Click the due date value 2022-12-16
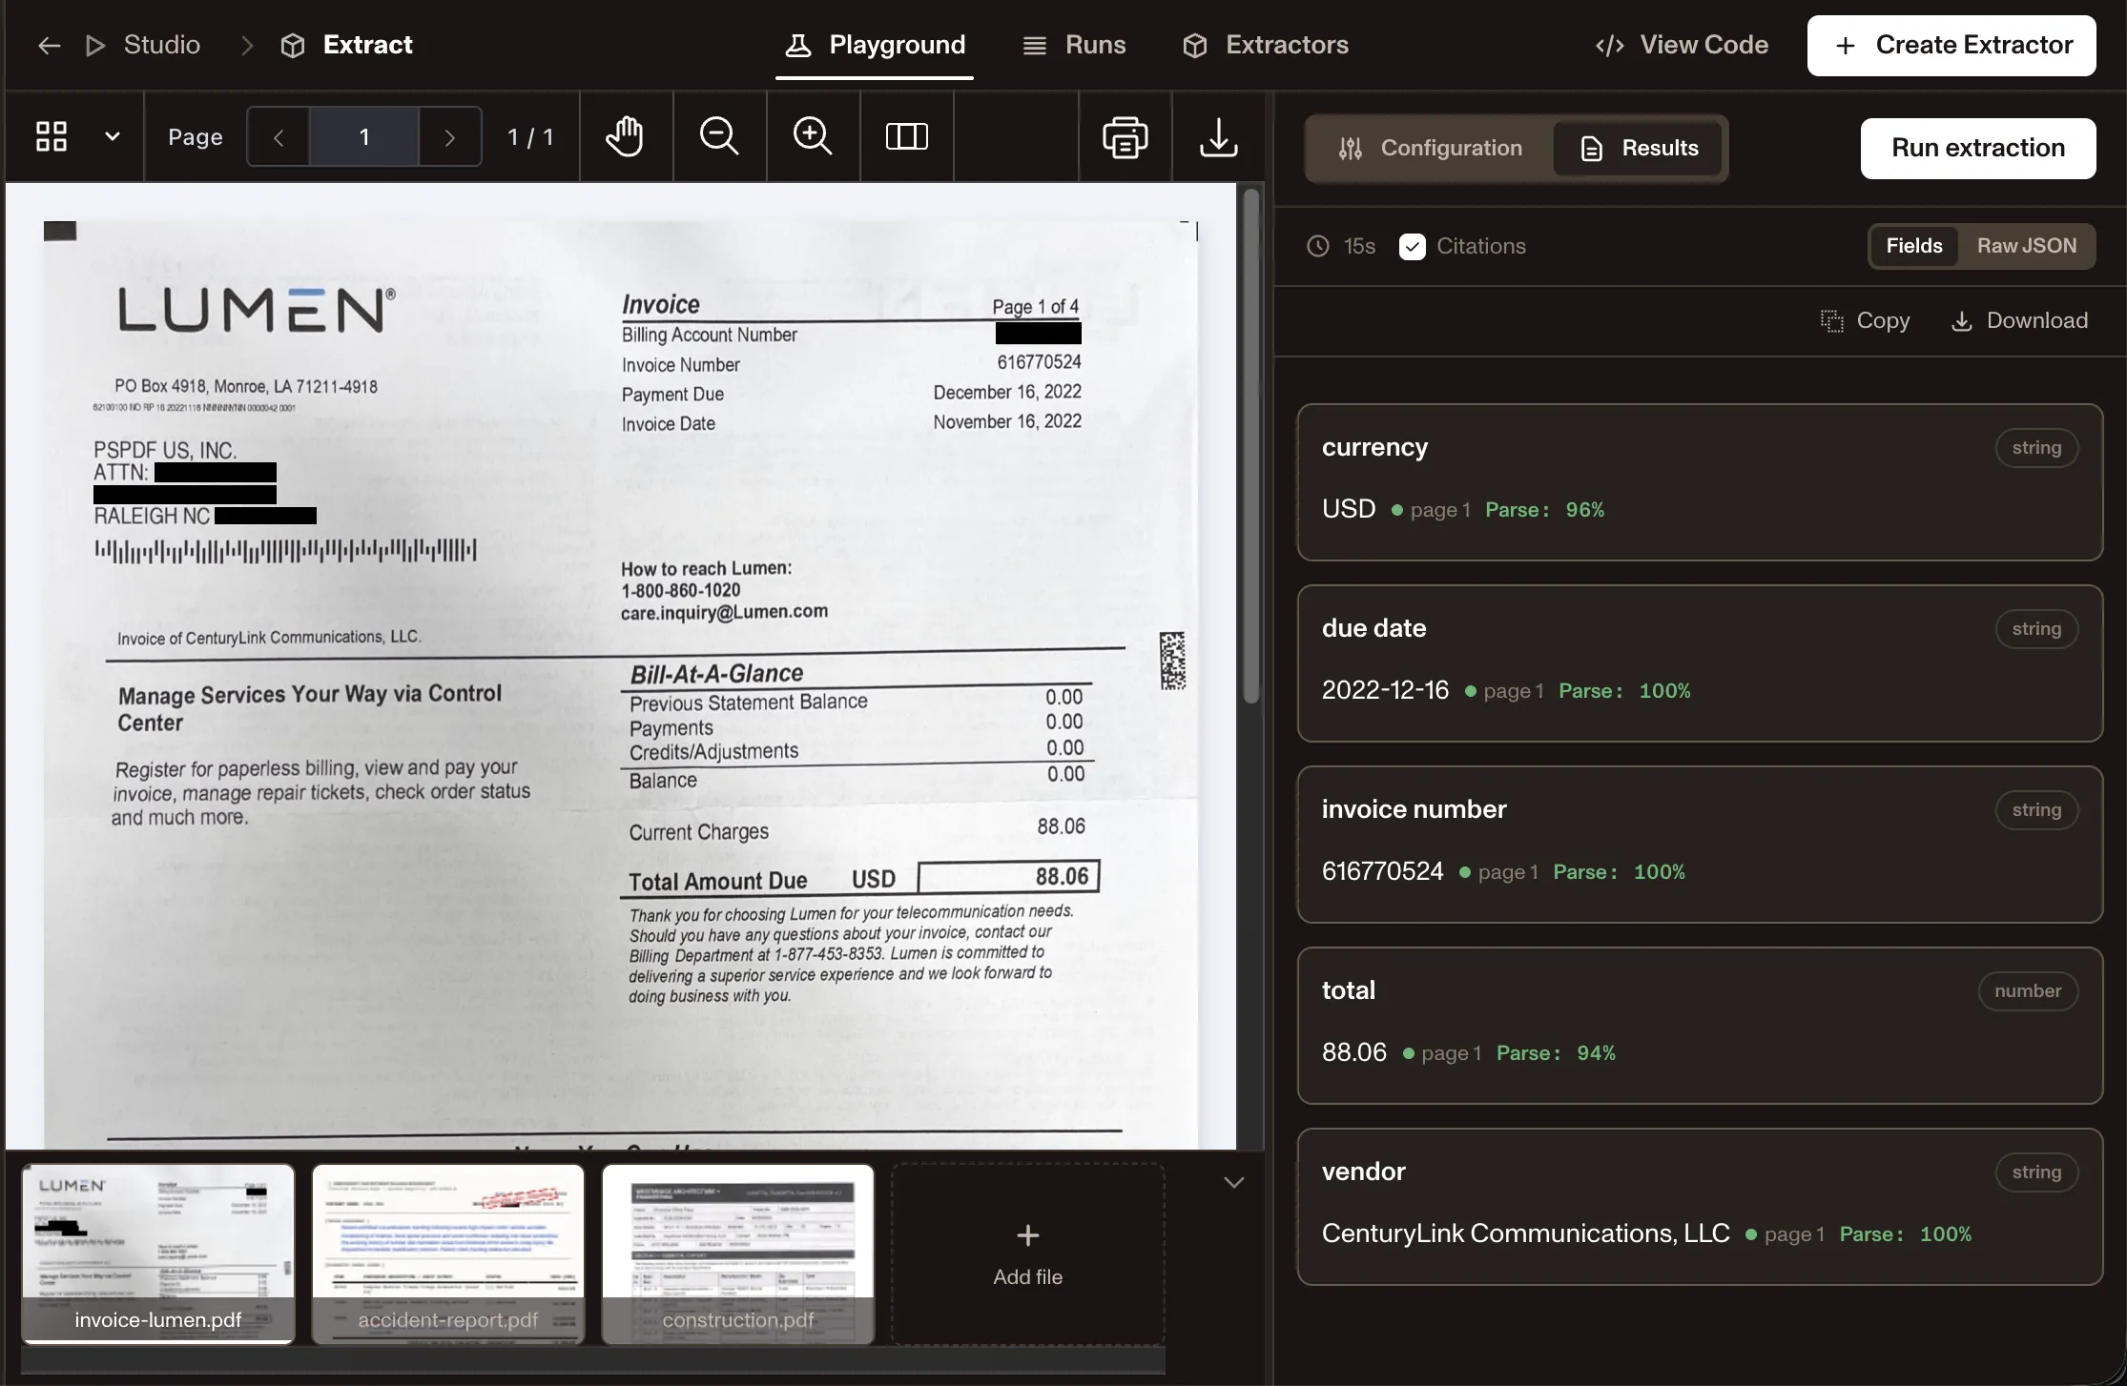2127x1386 pixels. (1385, 690)
